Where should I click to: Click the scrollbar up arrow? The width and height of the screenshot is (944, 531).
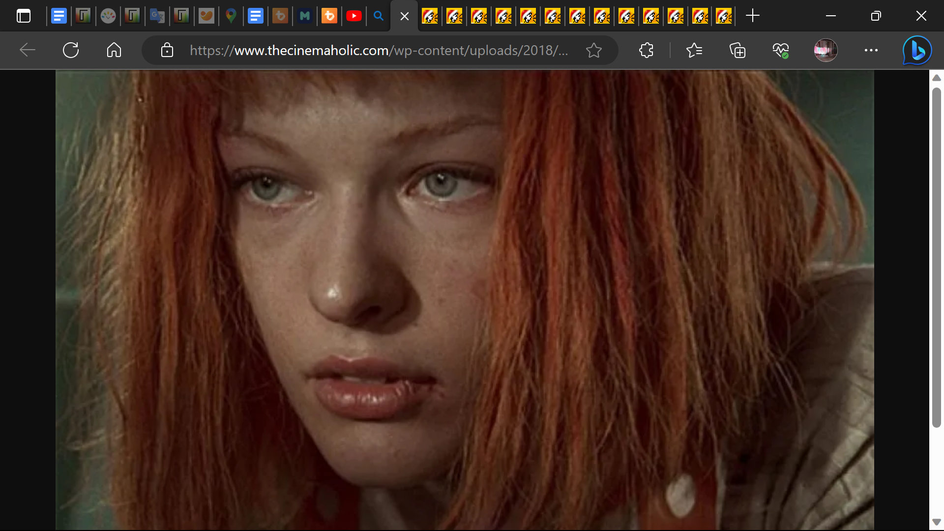pyautogui.click(x=936, y=78)
